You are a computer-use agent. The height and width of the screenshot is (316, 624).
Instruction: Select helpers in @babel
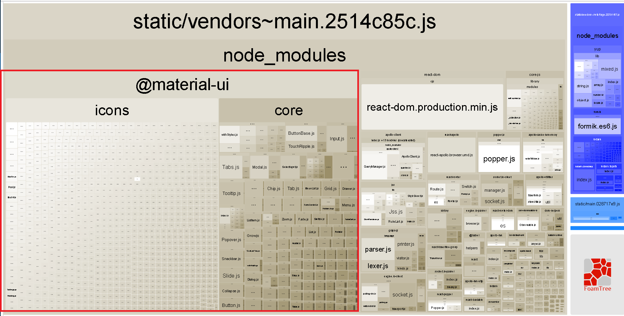coord(472,248)
